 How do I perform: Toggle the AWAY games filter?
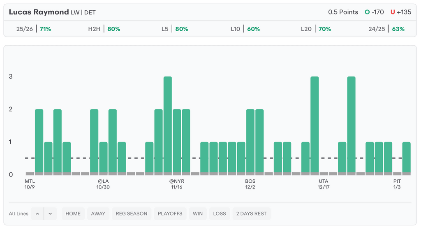click(98, 214)
